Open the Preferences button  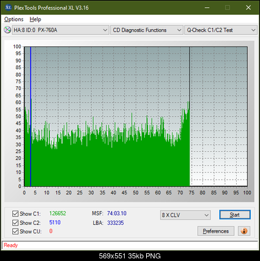tap(215, 231)
